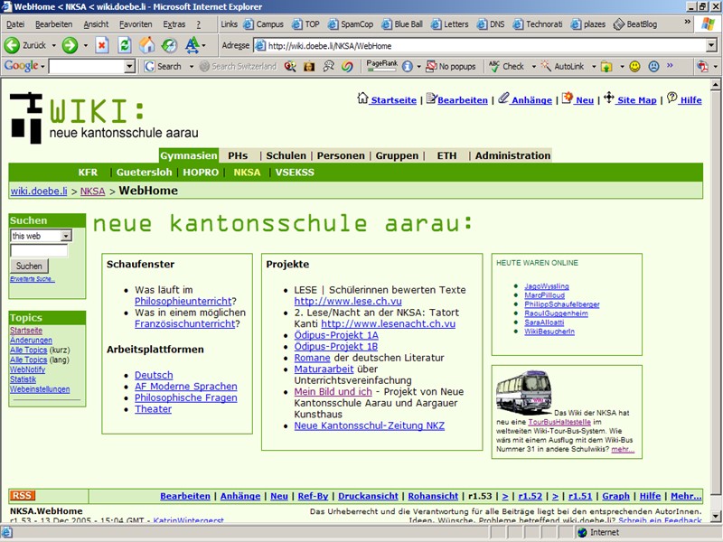Open the Technorati link icon in the Links bar
Screen dimensions: 723x542
(517, 24)
